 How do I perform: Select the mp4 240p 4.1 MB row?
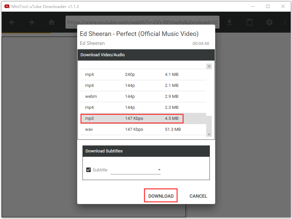point(143,75)
